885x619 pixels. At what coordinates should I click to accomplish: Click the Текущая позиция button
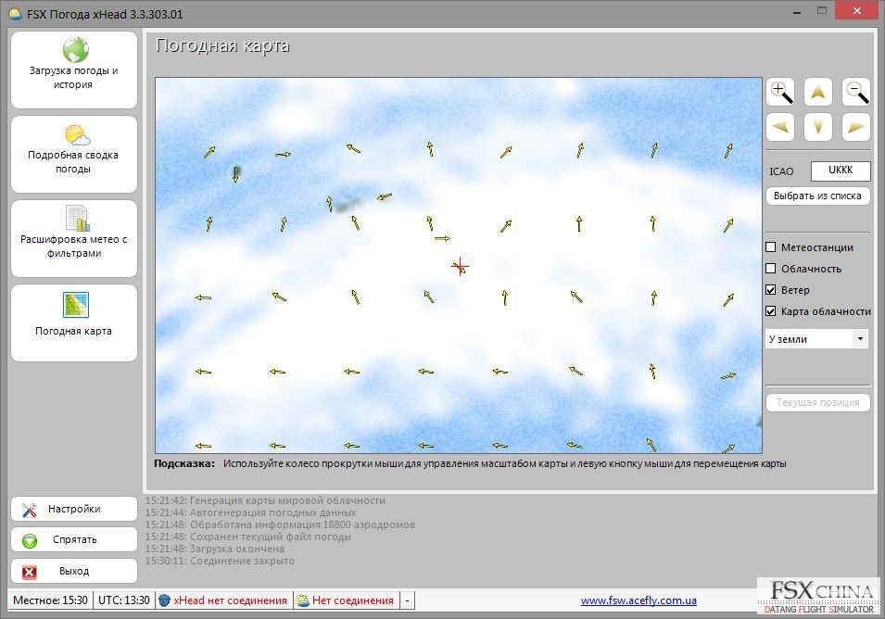[x=818, y=402]
